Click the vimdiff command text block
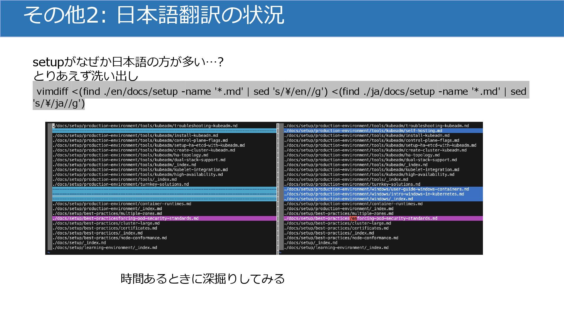This screenshot has height=317, width=564. click(x=281, y=92)
